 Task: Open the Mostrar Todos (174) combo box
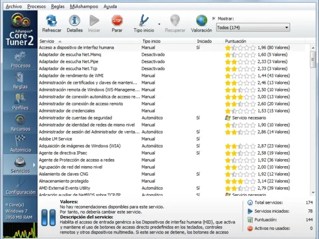pos(253,27)
